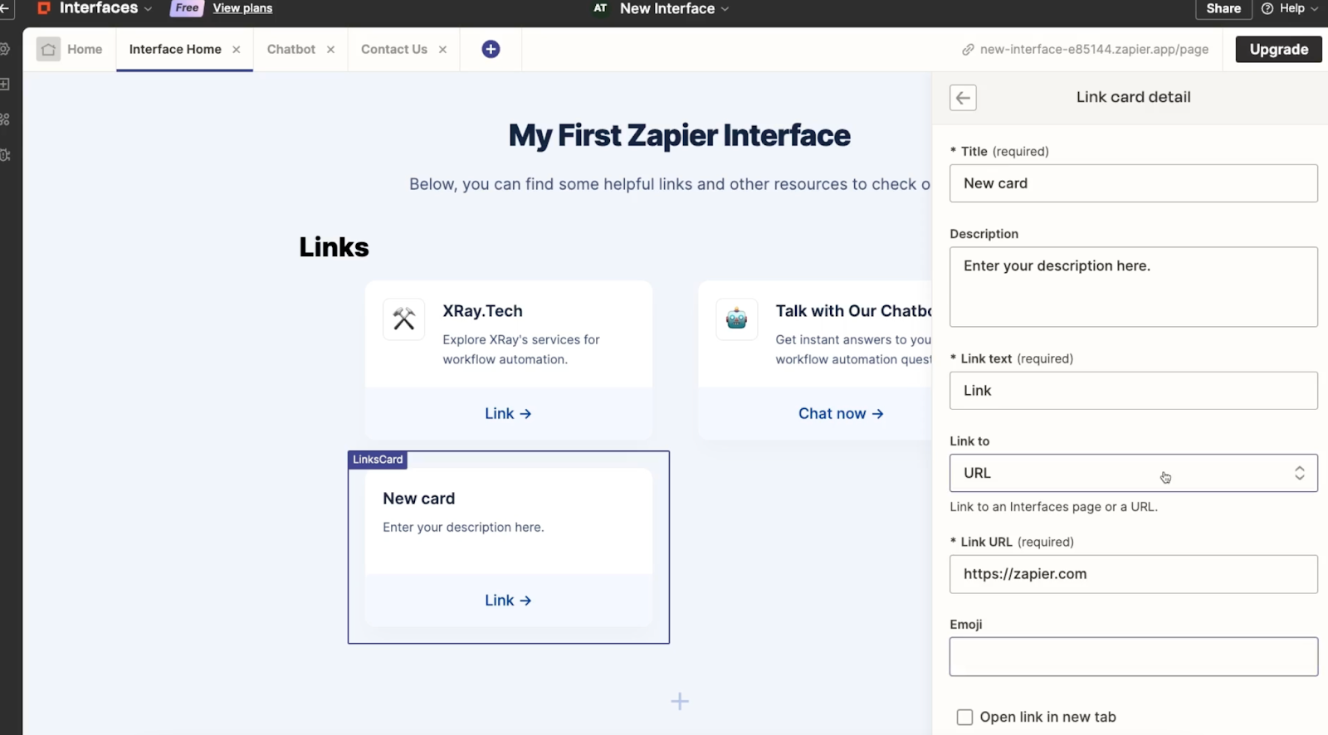Open the second left sidebar icon
1328x735 pixels.
[5, 84]
